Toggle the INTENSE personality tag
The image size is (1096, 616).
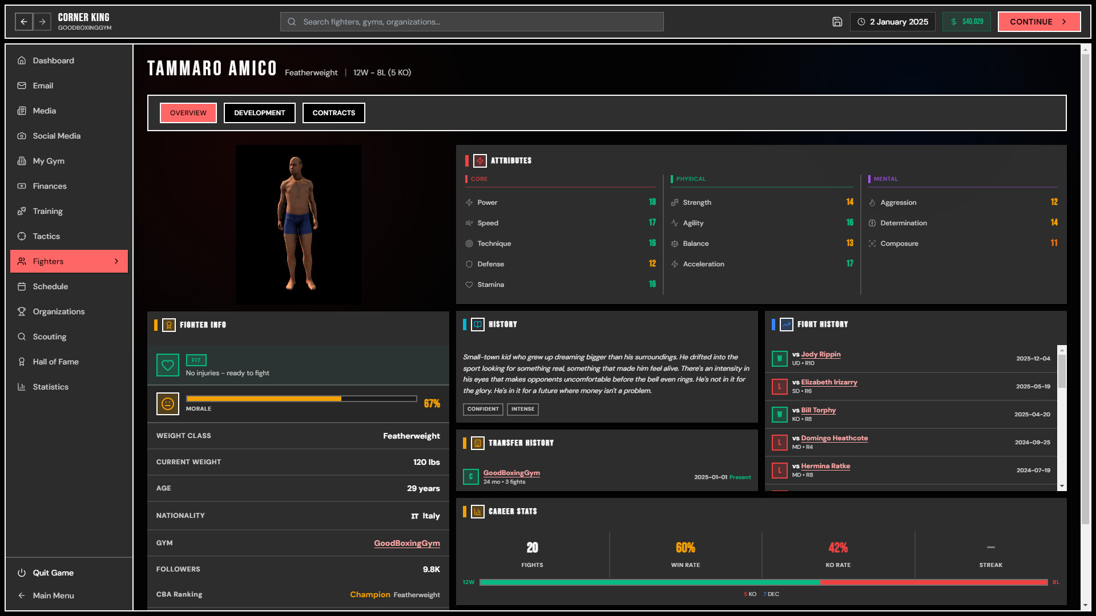pyautogui.click(x=522, y=409)
